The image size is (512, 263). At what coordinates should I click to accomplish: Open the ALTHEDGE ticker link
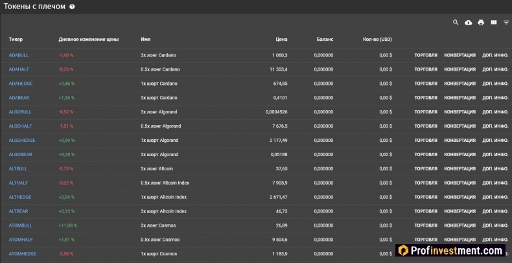pyautogui.click(x=20, y=197)
